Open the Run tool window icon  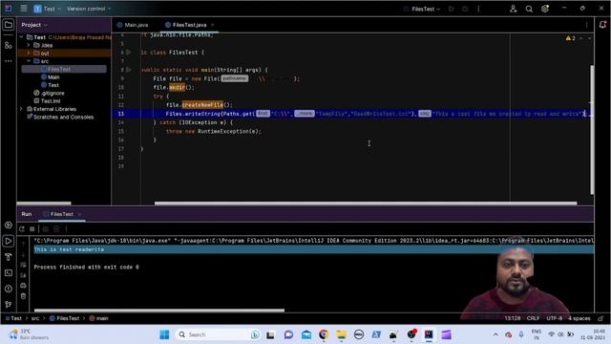tap(9, 241)
